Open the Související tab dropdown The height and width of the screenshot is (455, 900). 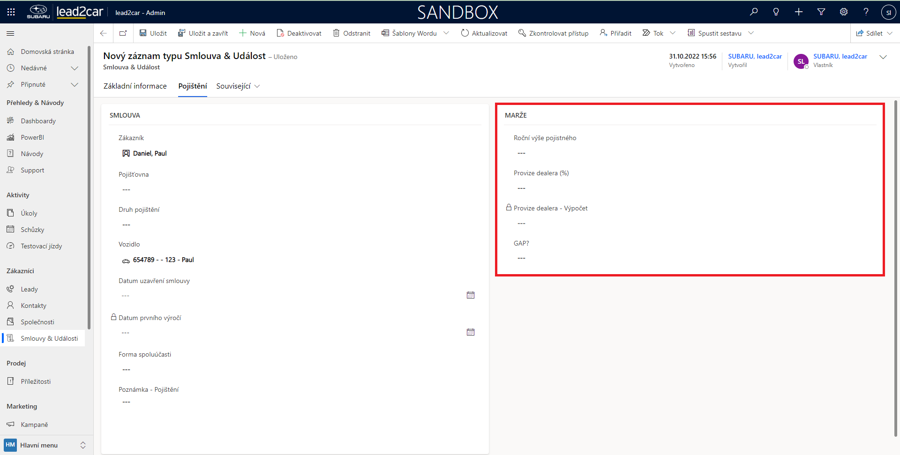pos(238,86)
